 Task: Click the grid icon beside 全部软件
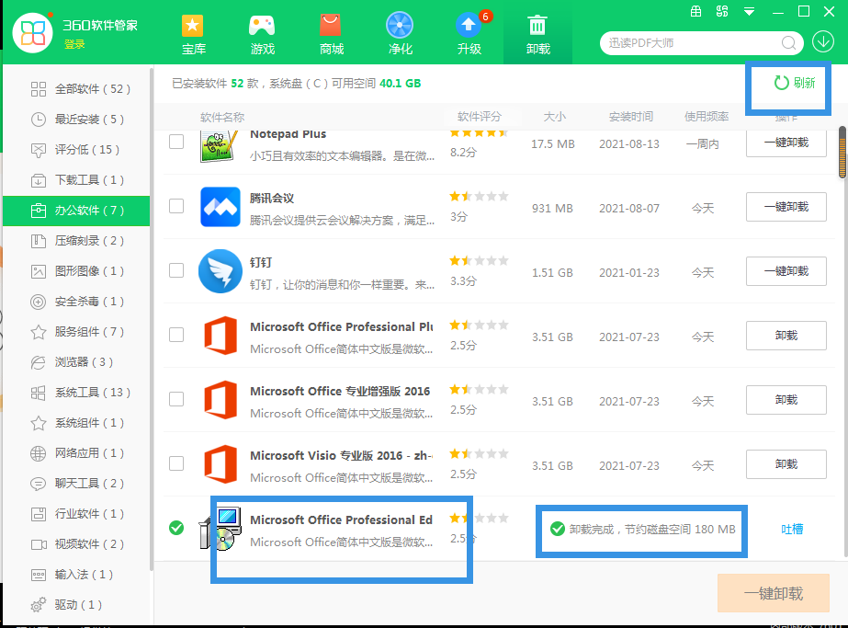39,89
